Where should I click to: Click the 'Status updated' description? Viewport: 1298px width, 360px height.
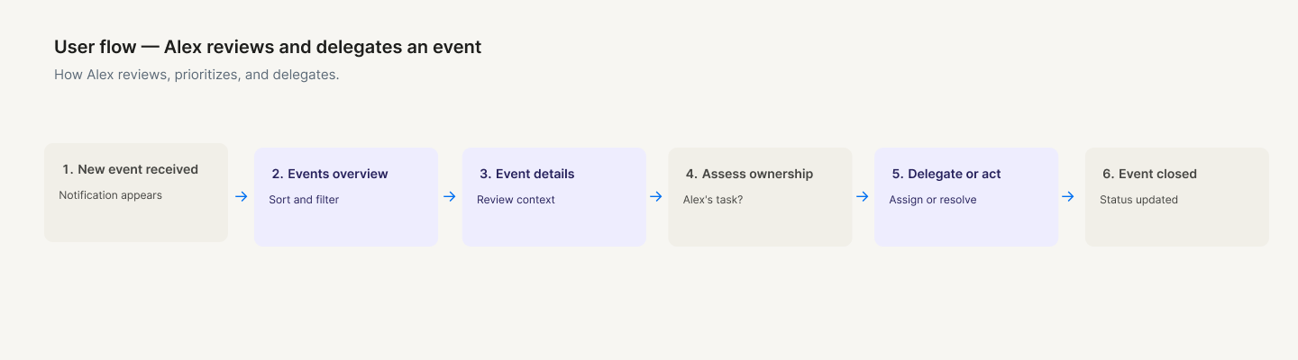pyautogui.click(x=1138, y=200)
